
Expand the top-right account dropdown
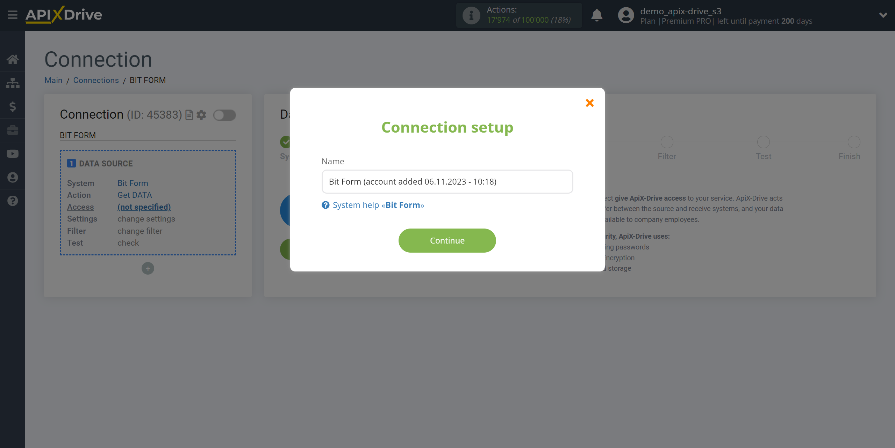coord(883,15)
